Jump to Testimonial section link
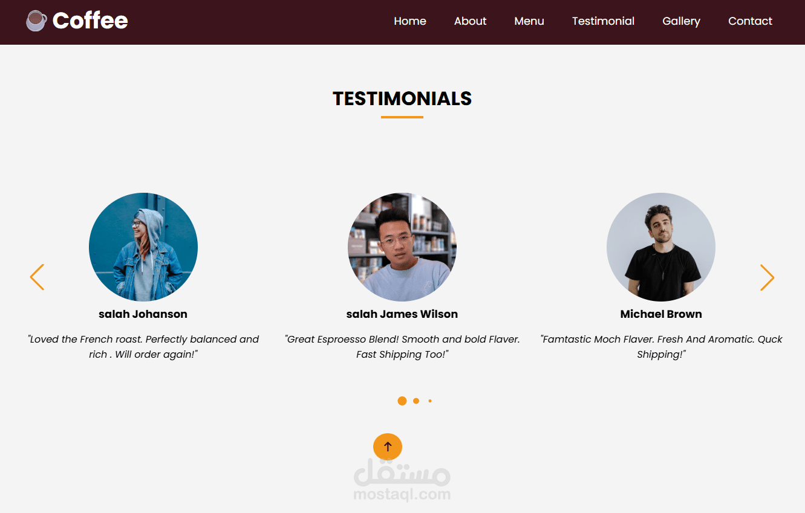This screenshot has height=513, width=805. point(603,21)
